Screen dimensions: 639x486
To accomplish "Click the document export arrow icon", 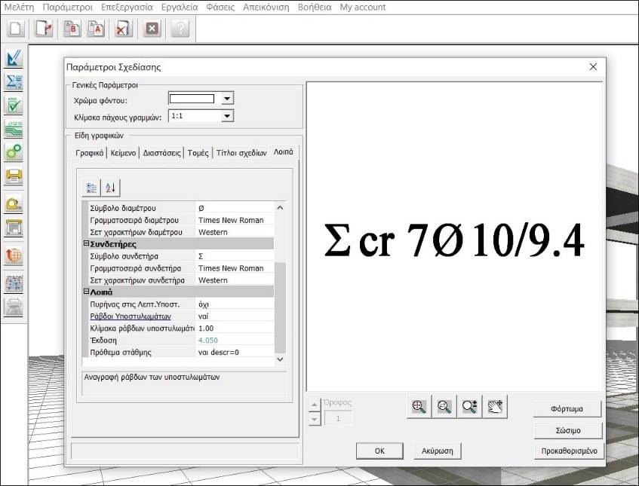I will coord(43,29).
